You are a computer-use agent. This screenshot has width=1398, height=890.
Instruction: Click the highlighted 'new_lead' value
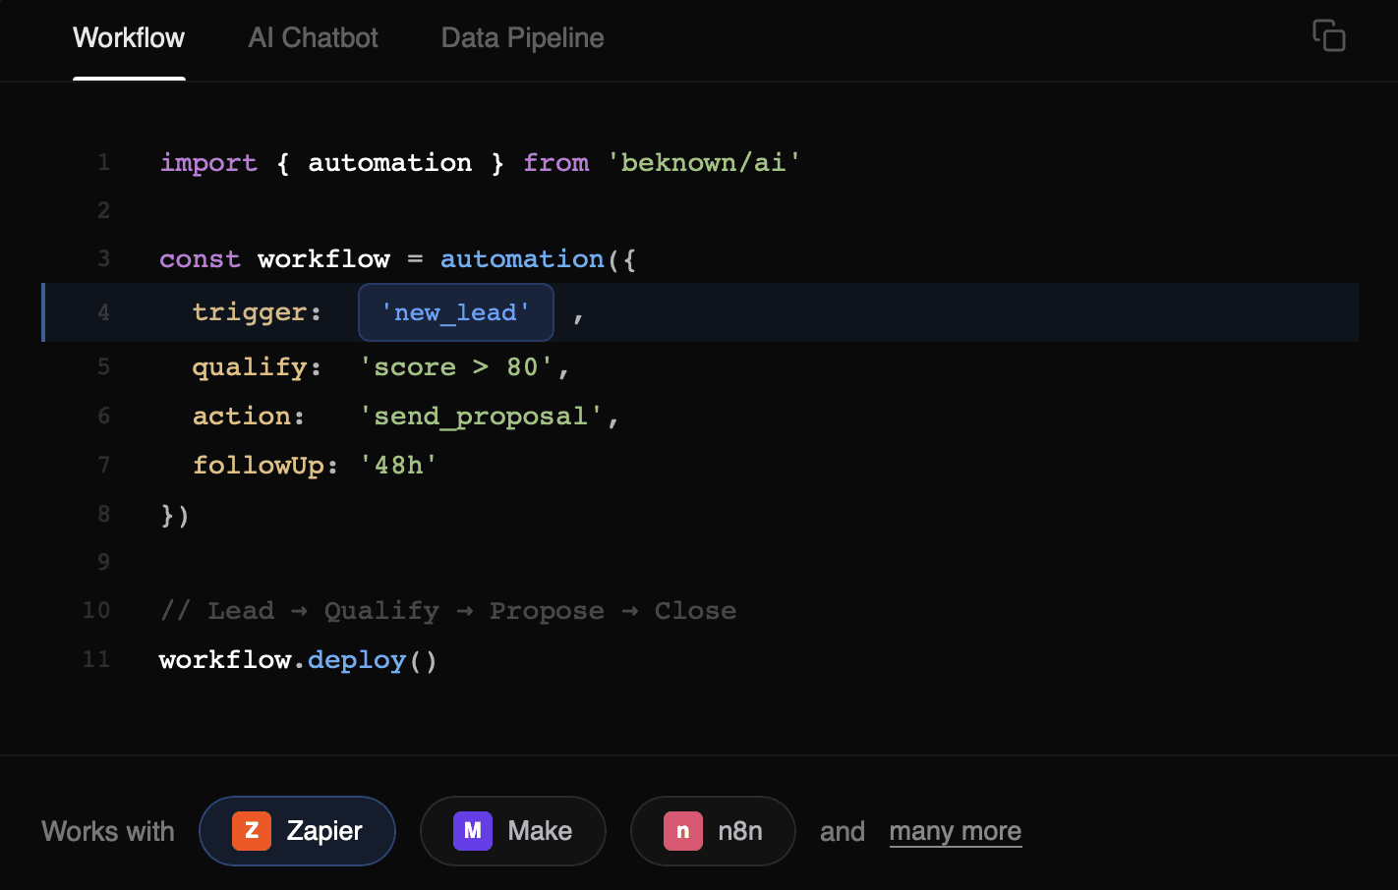point(456,312)
